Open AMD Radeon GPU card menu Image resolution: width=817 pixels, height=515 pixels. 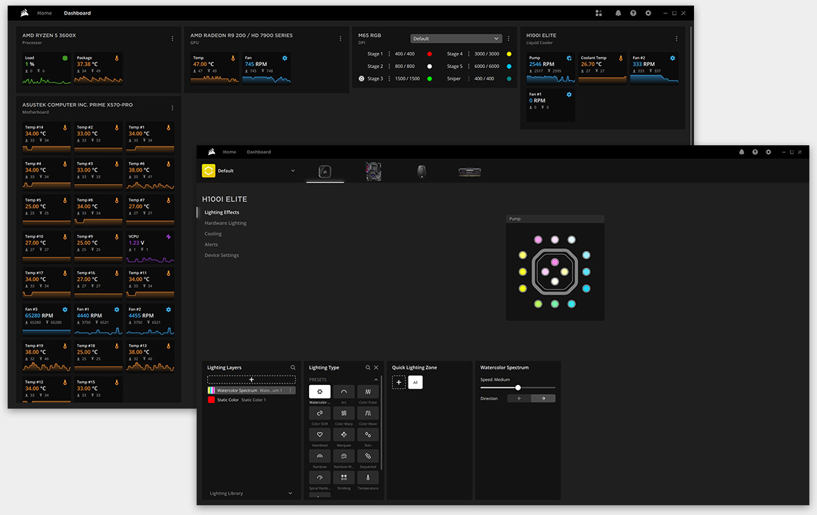coord(340,39)
